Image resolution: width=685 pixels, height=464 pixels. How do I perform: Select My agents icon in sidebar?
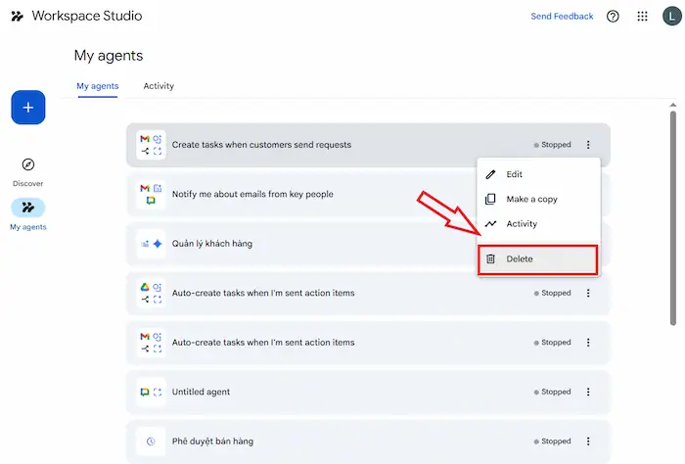[28, 208]
